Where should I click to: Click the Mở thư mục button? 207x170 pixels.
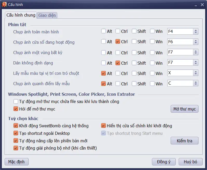coord(184,109)
